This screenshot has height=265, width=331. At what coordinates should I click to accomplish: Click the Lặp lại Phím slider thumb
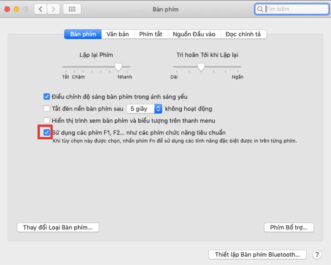point(118,67)
